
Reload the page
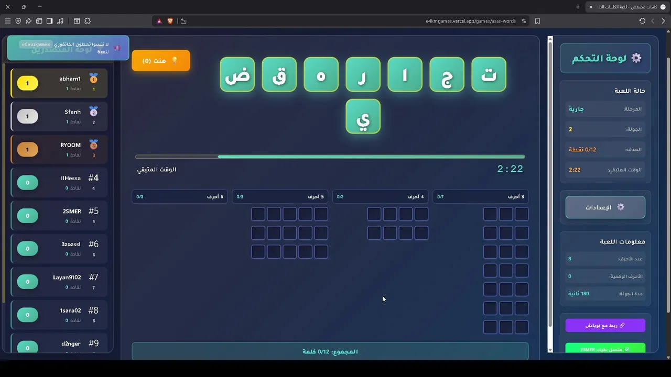642,21
